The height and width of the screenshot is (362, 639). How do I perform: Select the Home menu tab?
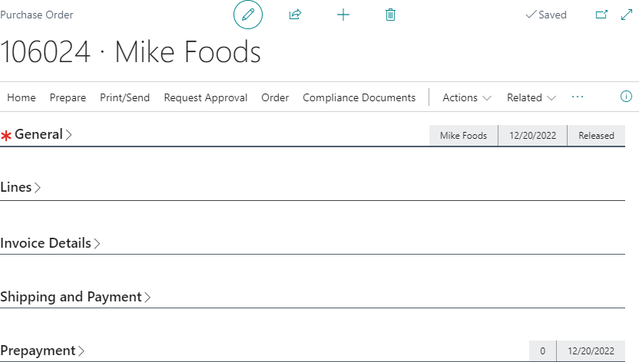[x=22, y=97]
